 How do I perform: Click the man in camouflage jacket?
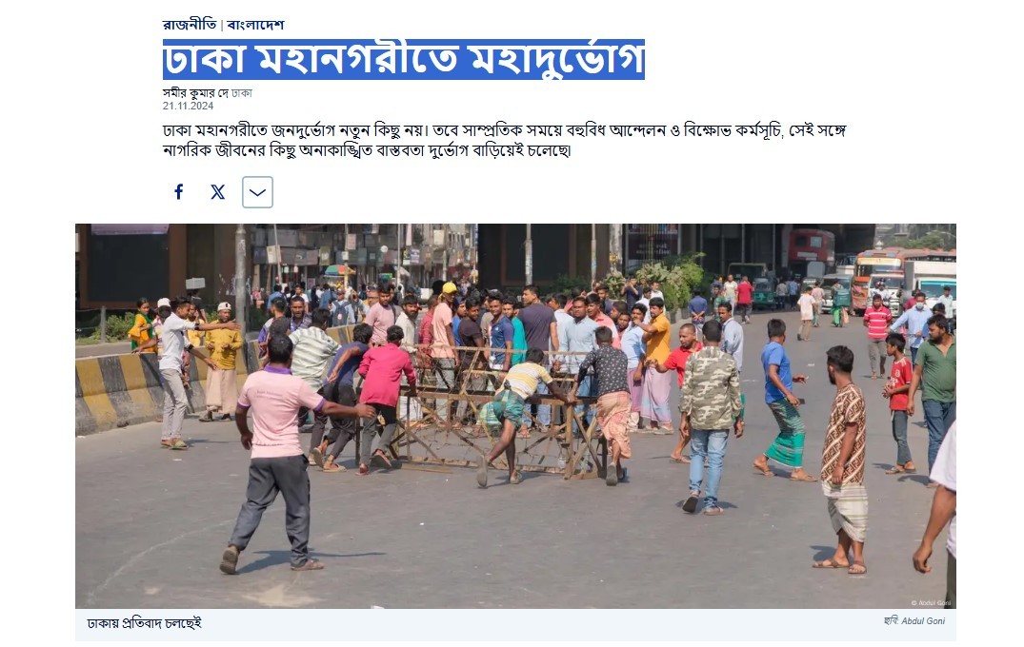710,418
